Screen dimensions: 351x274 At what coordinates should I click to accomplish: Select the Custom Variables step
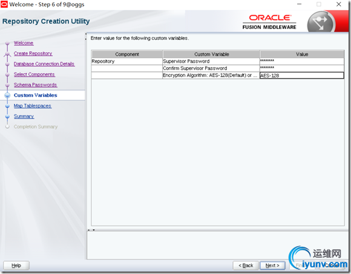[x=35, y=96]
